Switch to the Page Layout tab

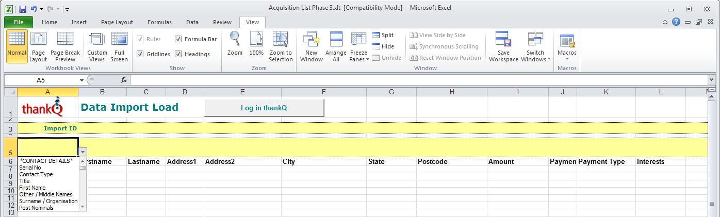(x=117, y=22)
